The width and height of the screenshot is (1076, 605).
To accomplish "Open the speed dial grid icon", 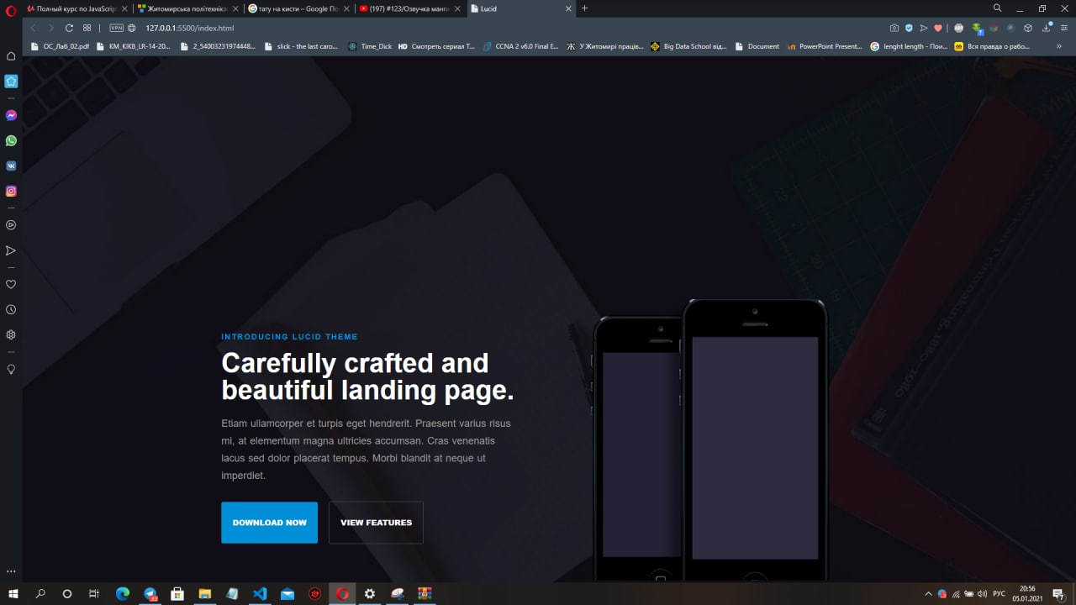I will point(87,28).
